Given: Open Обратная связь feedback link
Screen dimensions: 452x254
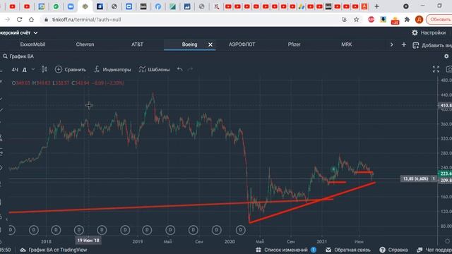Looking at the screenshot, I should [348, 250].
